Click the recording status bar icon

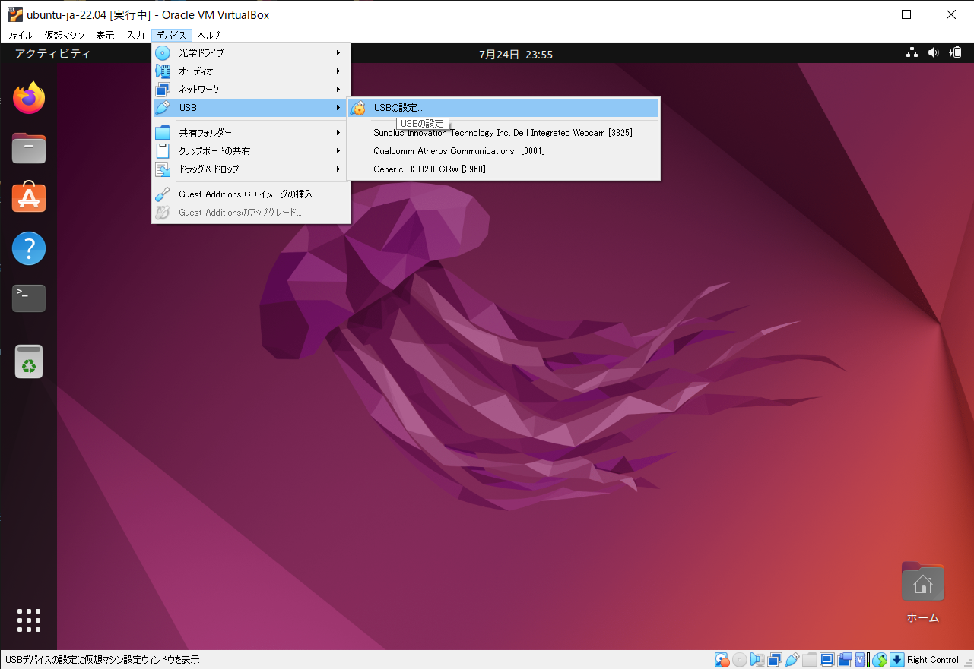(x=845, y=659)
